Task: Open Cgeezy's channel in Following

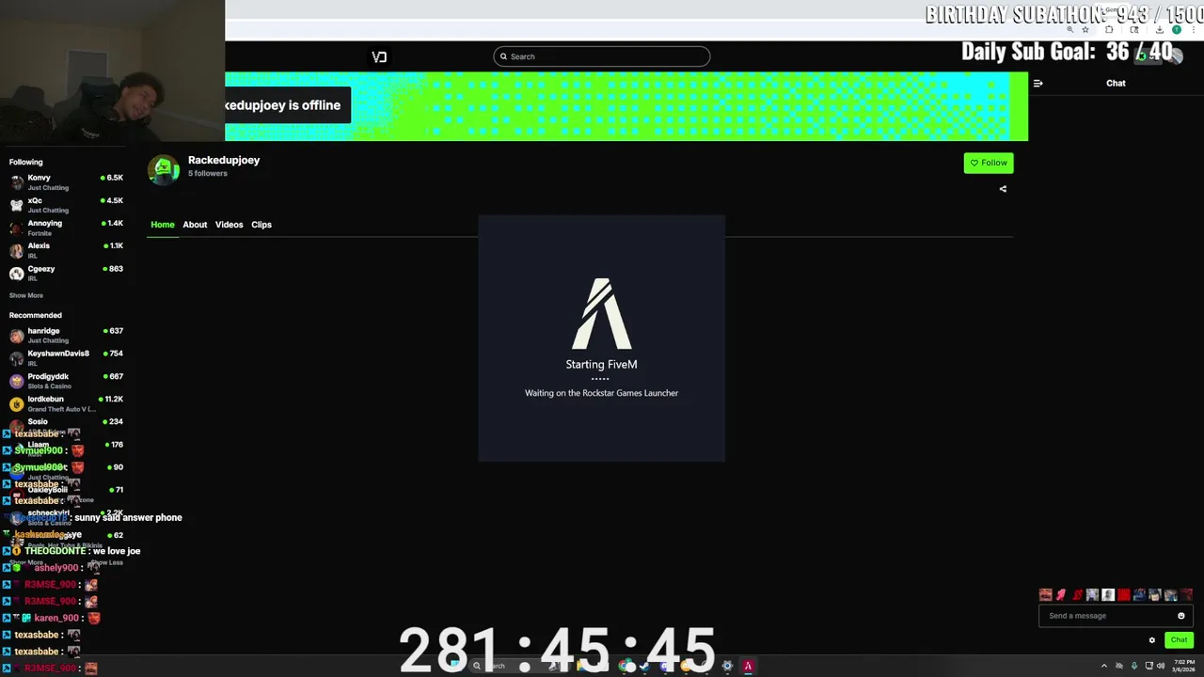Action: 66,273
